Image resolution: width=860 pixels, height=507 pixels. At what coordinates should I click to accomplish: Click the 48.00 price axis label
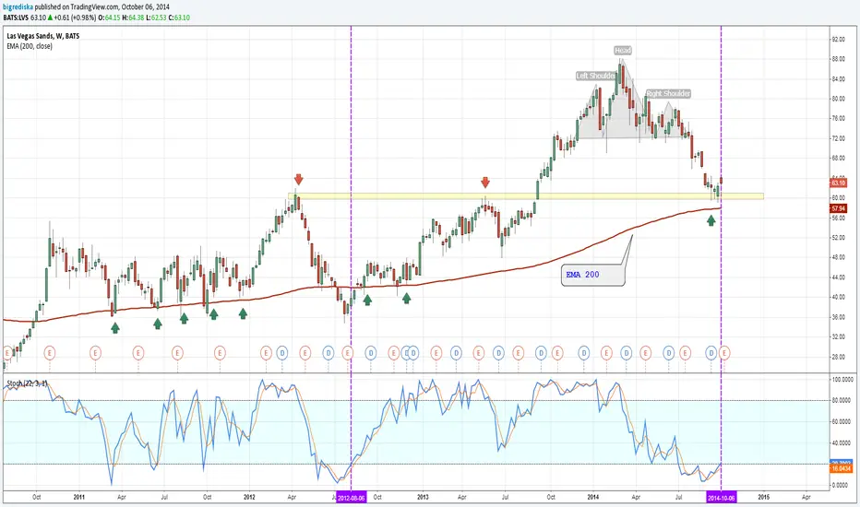click(x=838, y=257)
